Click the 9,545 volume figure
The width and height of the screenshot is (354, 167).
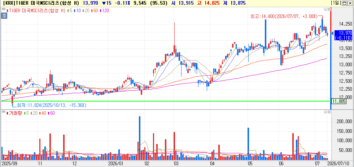pos(141,3)
